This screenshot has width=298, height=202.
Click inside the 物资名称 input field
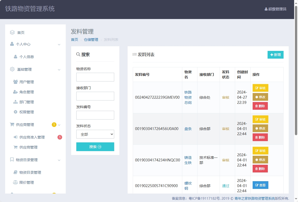[x=95, y=77]
